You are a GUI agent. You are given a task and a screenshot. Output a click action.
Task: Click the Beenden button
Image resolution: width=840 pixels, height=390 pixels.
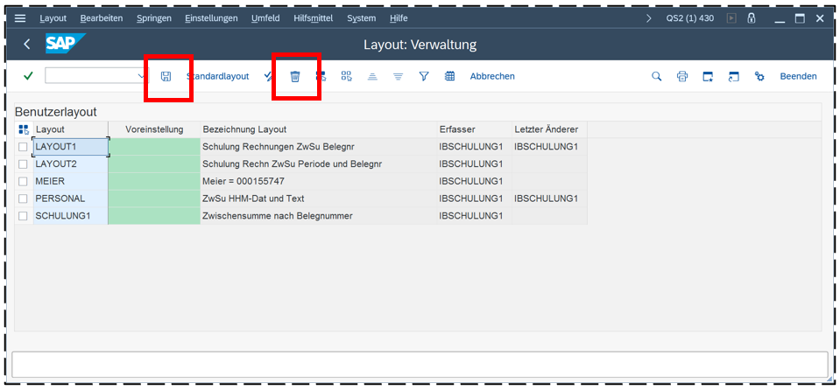coord(798,76)
